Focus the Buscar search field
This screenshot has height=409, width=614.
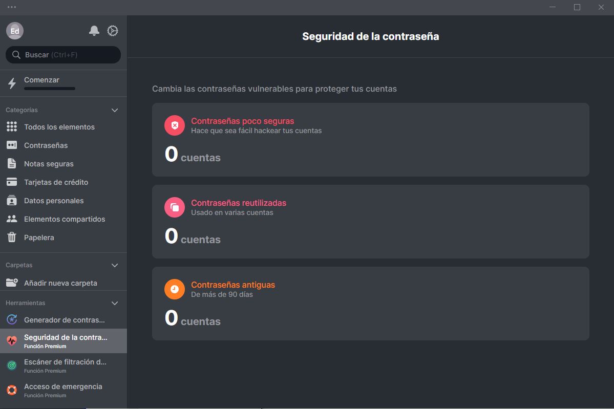[63, 55]
